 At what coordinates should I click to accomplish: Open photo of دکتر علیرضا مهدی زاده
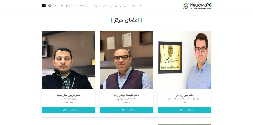tap(126, 60)
